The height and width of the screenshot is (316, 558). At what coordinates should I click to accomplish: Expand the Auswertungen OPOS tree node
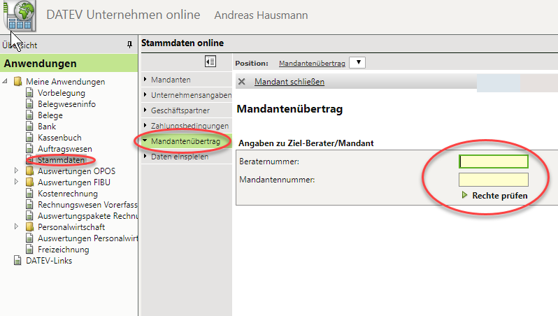pos(16,171)
